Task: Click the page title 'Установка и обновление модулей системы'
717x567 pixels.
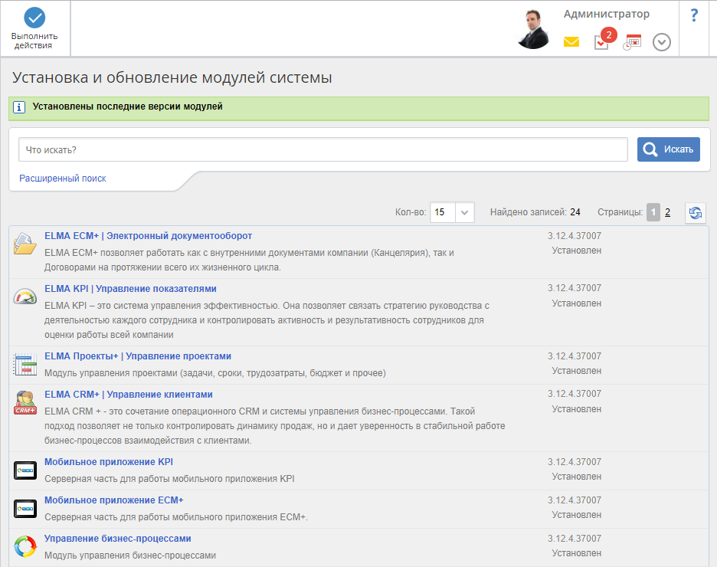Action: 172,77
